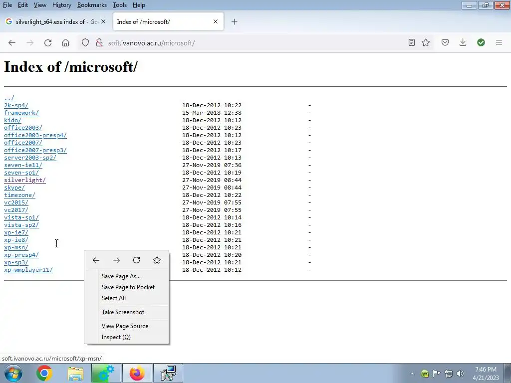Open the seven-ie11/ folder link
The width and height of the screenshot is (511, 383).
pyautogui.click(x=23, y=165)
